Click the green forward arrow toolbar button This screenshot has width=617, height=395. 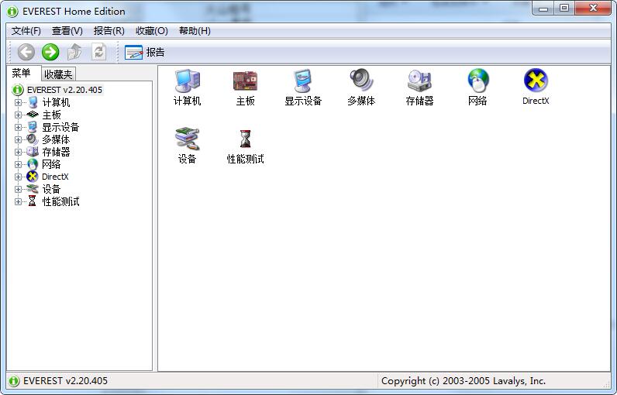tap(50, 52)
